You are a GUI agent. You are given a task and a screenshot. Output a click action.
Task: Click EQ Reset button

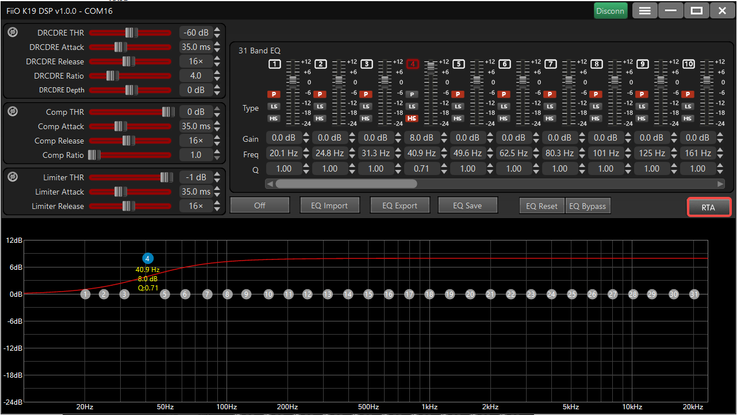(542, 206)
